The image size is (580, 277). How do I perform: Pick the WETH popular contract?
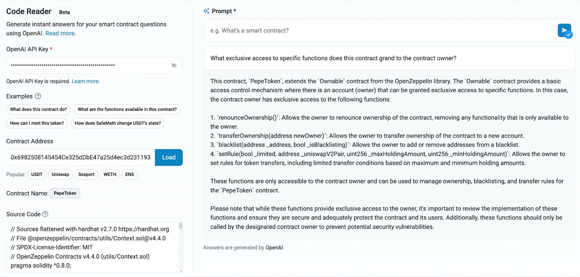(110, 175)
